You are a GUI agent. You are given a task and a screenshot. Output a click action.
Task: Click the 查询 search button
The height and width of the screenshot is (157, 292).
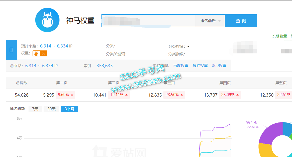(241, 21)
